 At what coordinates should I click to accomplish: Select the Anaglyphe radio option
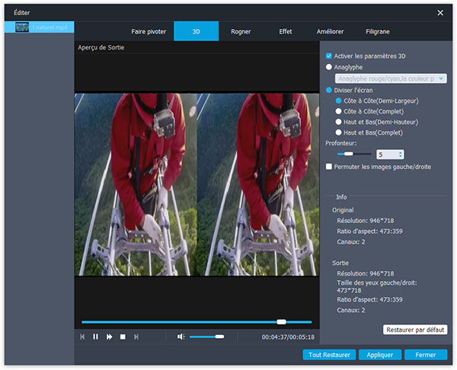pos(329,67)
